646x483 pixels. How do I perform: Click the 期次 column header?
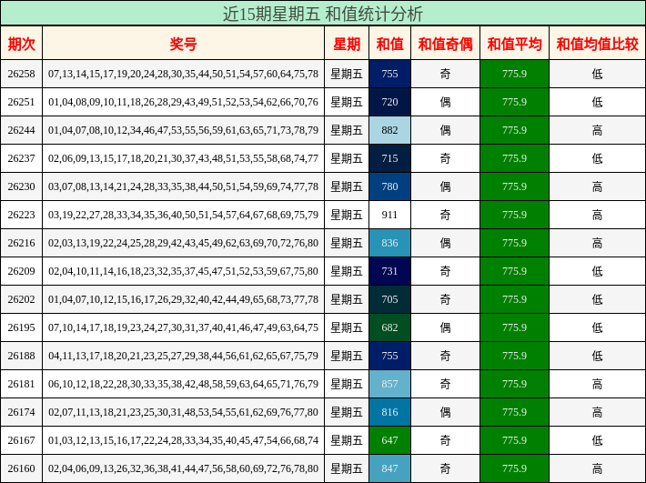tap(22, 44)
